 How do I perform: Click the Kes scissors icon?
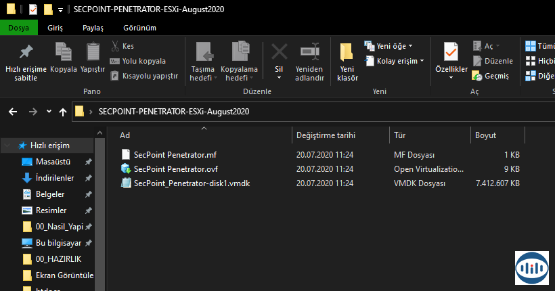click(x=115, y=46)
